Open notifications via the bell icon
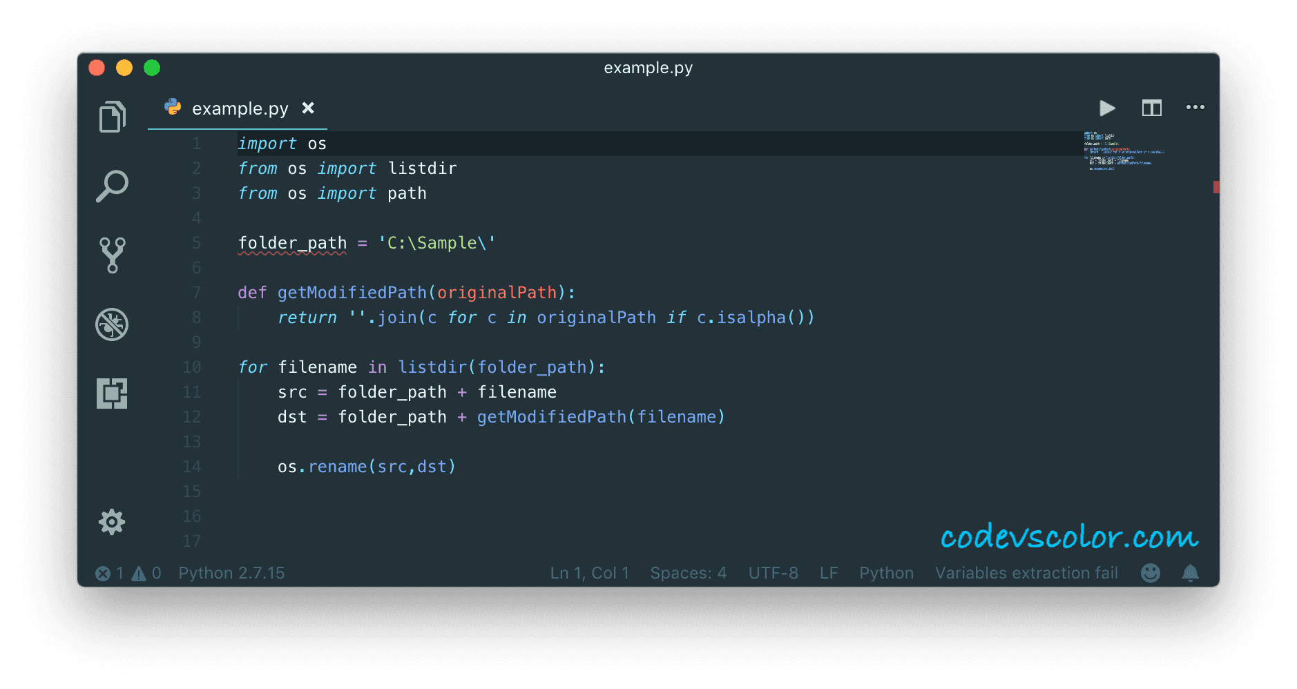This screenshot has height=689, width=1297. (1190, 573)
